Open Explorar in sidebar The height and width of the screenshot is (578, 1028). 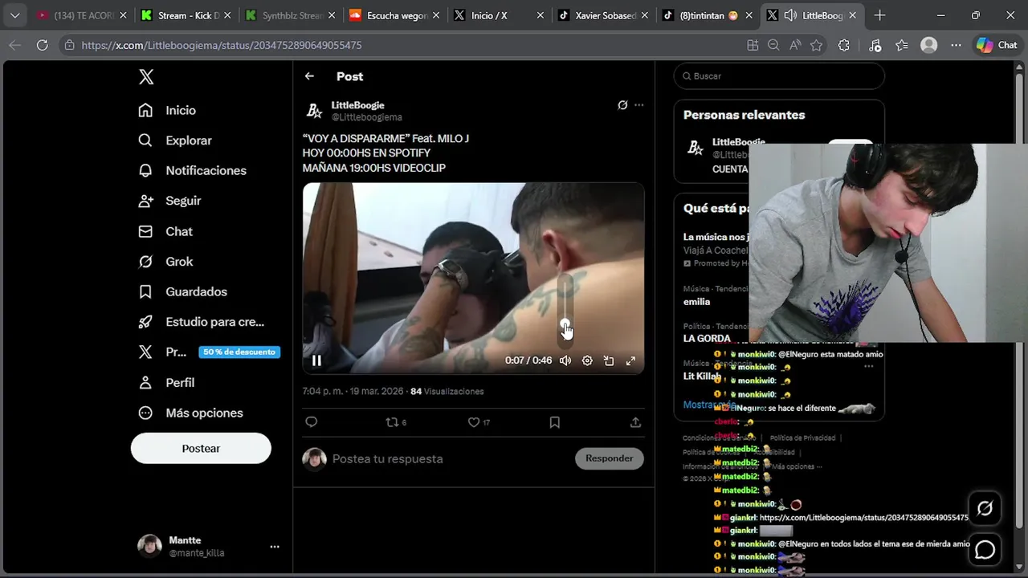pos(175,140)
